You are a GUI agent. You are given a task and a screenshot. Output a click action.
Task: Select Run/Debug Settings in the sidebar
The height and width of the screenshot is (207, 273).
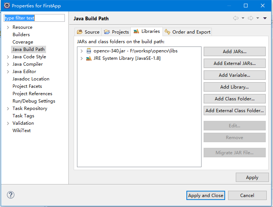34,101
